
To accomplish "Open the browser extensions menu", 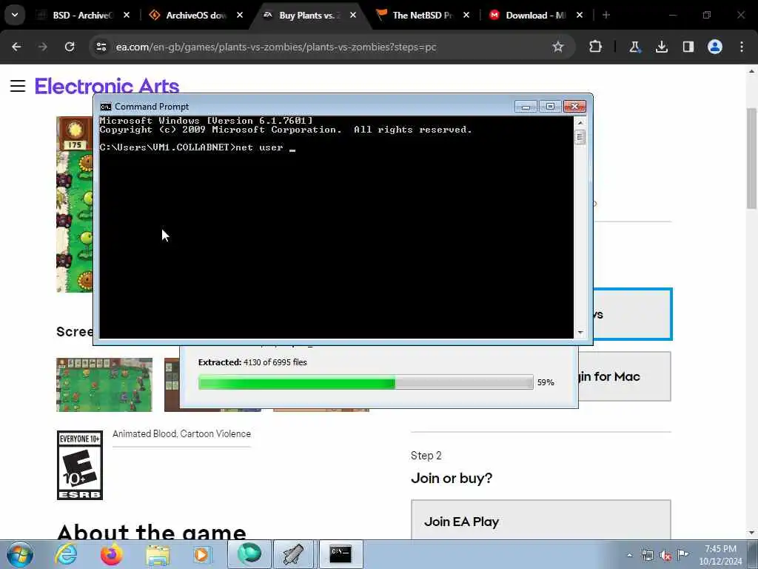I will click(596, 47).
